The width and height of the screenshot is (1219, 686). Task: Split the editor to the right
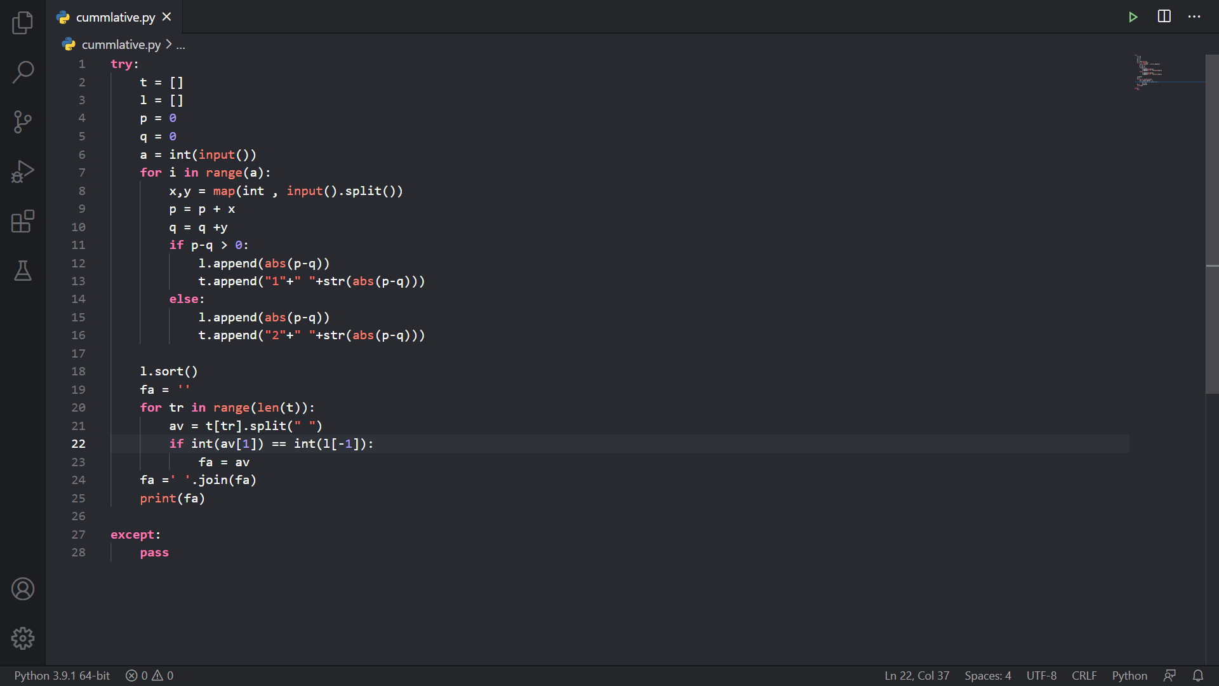tap(1164, 17)
